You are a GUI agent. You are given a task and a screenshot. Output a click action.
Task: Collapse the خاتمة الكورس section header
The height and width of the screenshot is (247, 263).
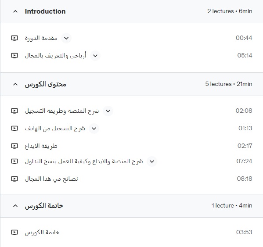coord(15,206)
